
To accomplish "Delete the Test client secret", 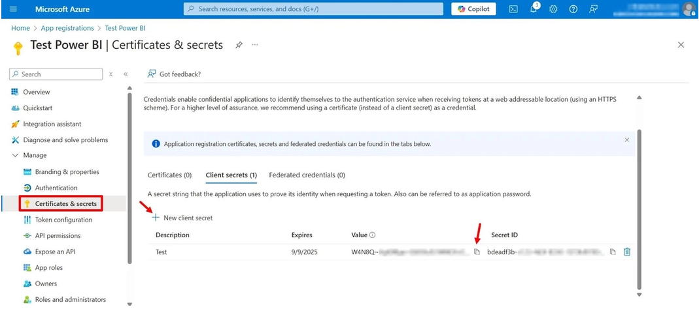I will coord(627,252).
